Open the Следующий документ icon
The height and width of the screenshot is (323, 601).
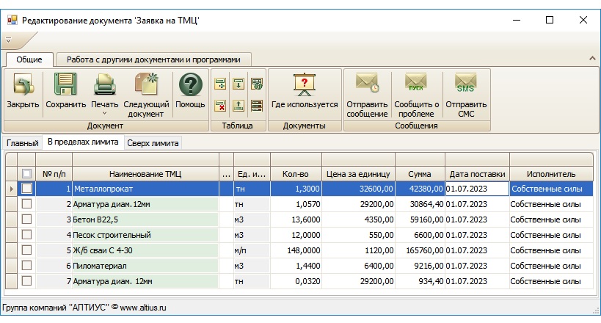point(146,84)
